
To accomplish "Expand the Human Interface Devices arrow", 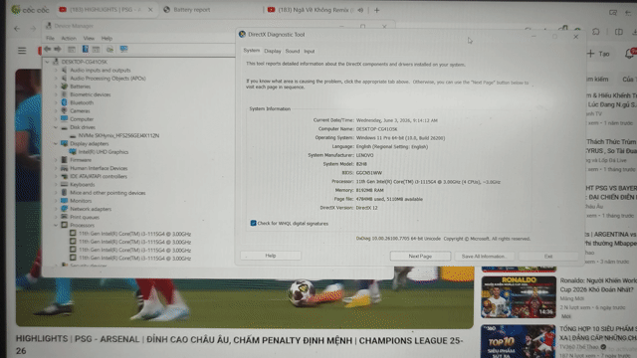I will coord(56,168).
